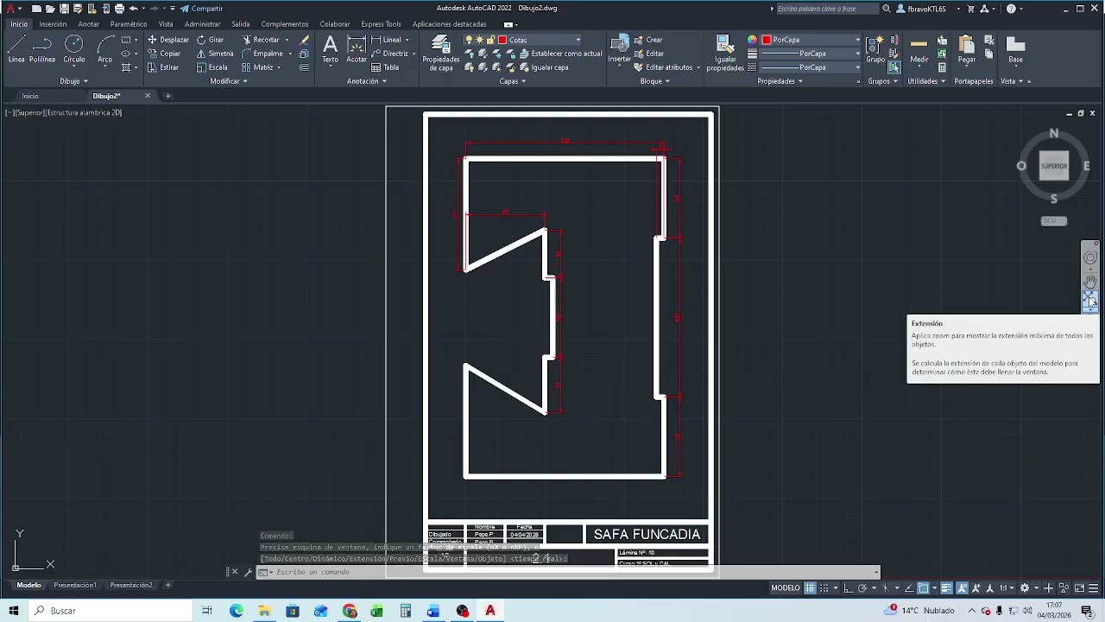
Task: Click the command line input field
Action: [570, 572]
